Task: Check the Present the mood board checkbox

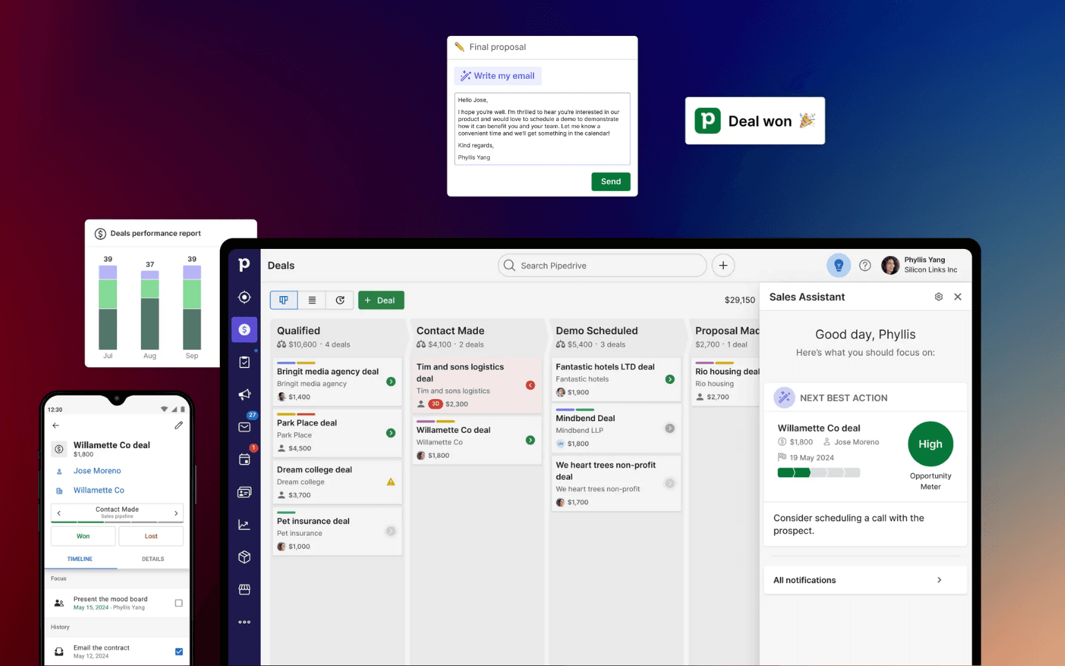Action: [x=178, y=603]
